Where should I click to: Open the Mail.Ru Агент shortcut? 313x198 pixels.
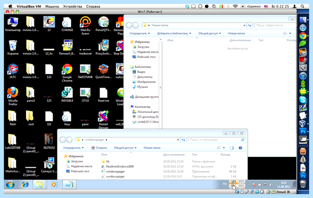point(85,26)
